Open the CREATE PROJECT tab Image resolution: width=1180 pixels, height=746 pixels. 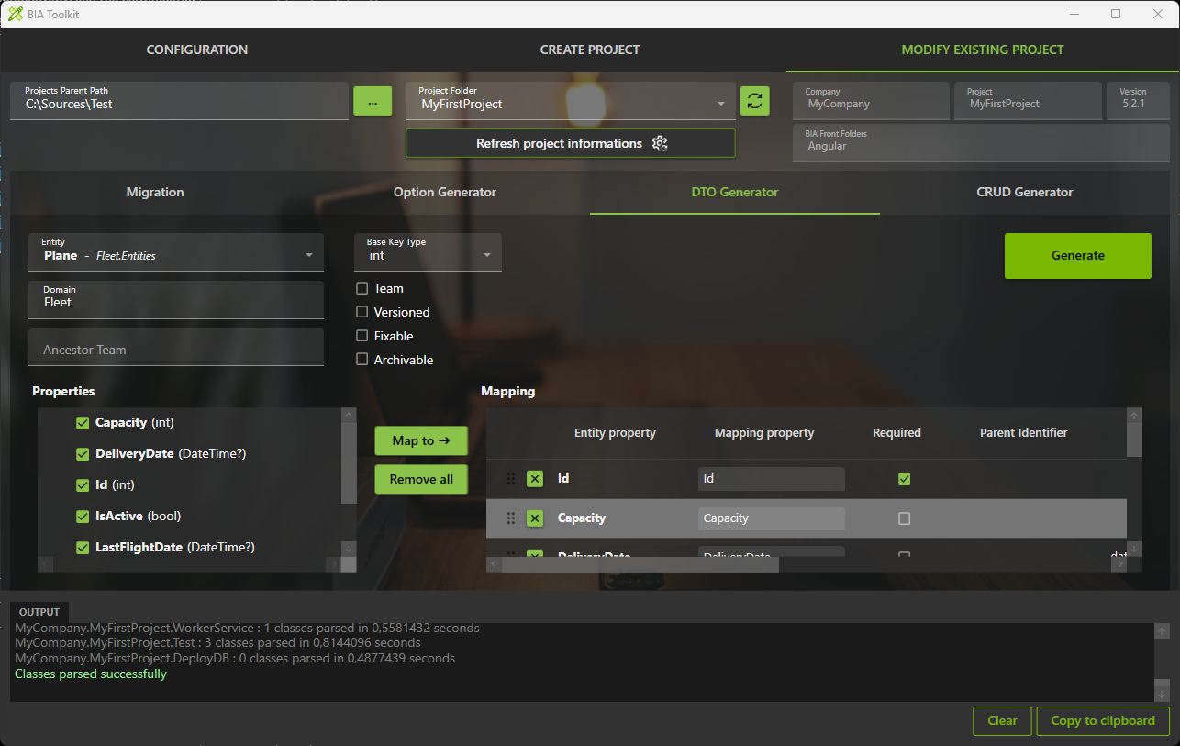click(590, 50)
